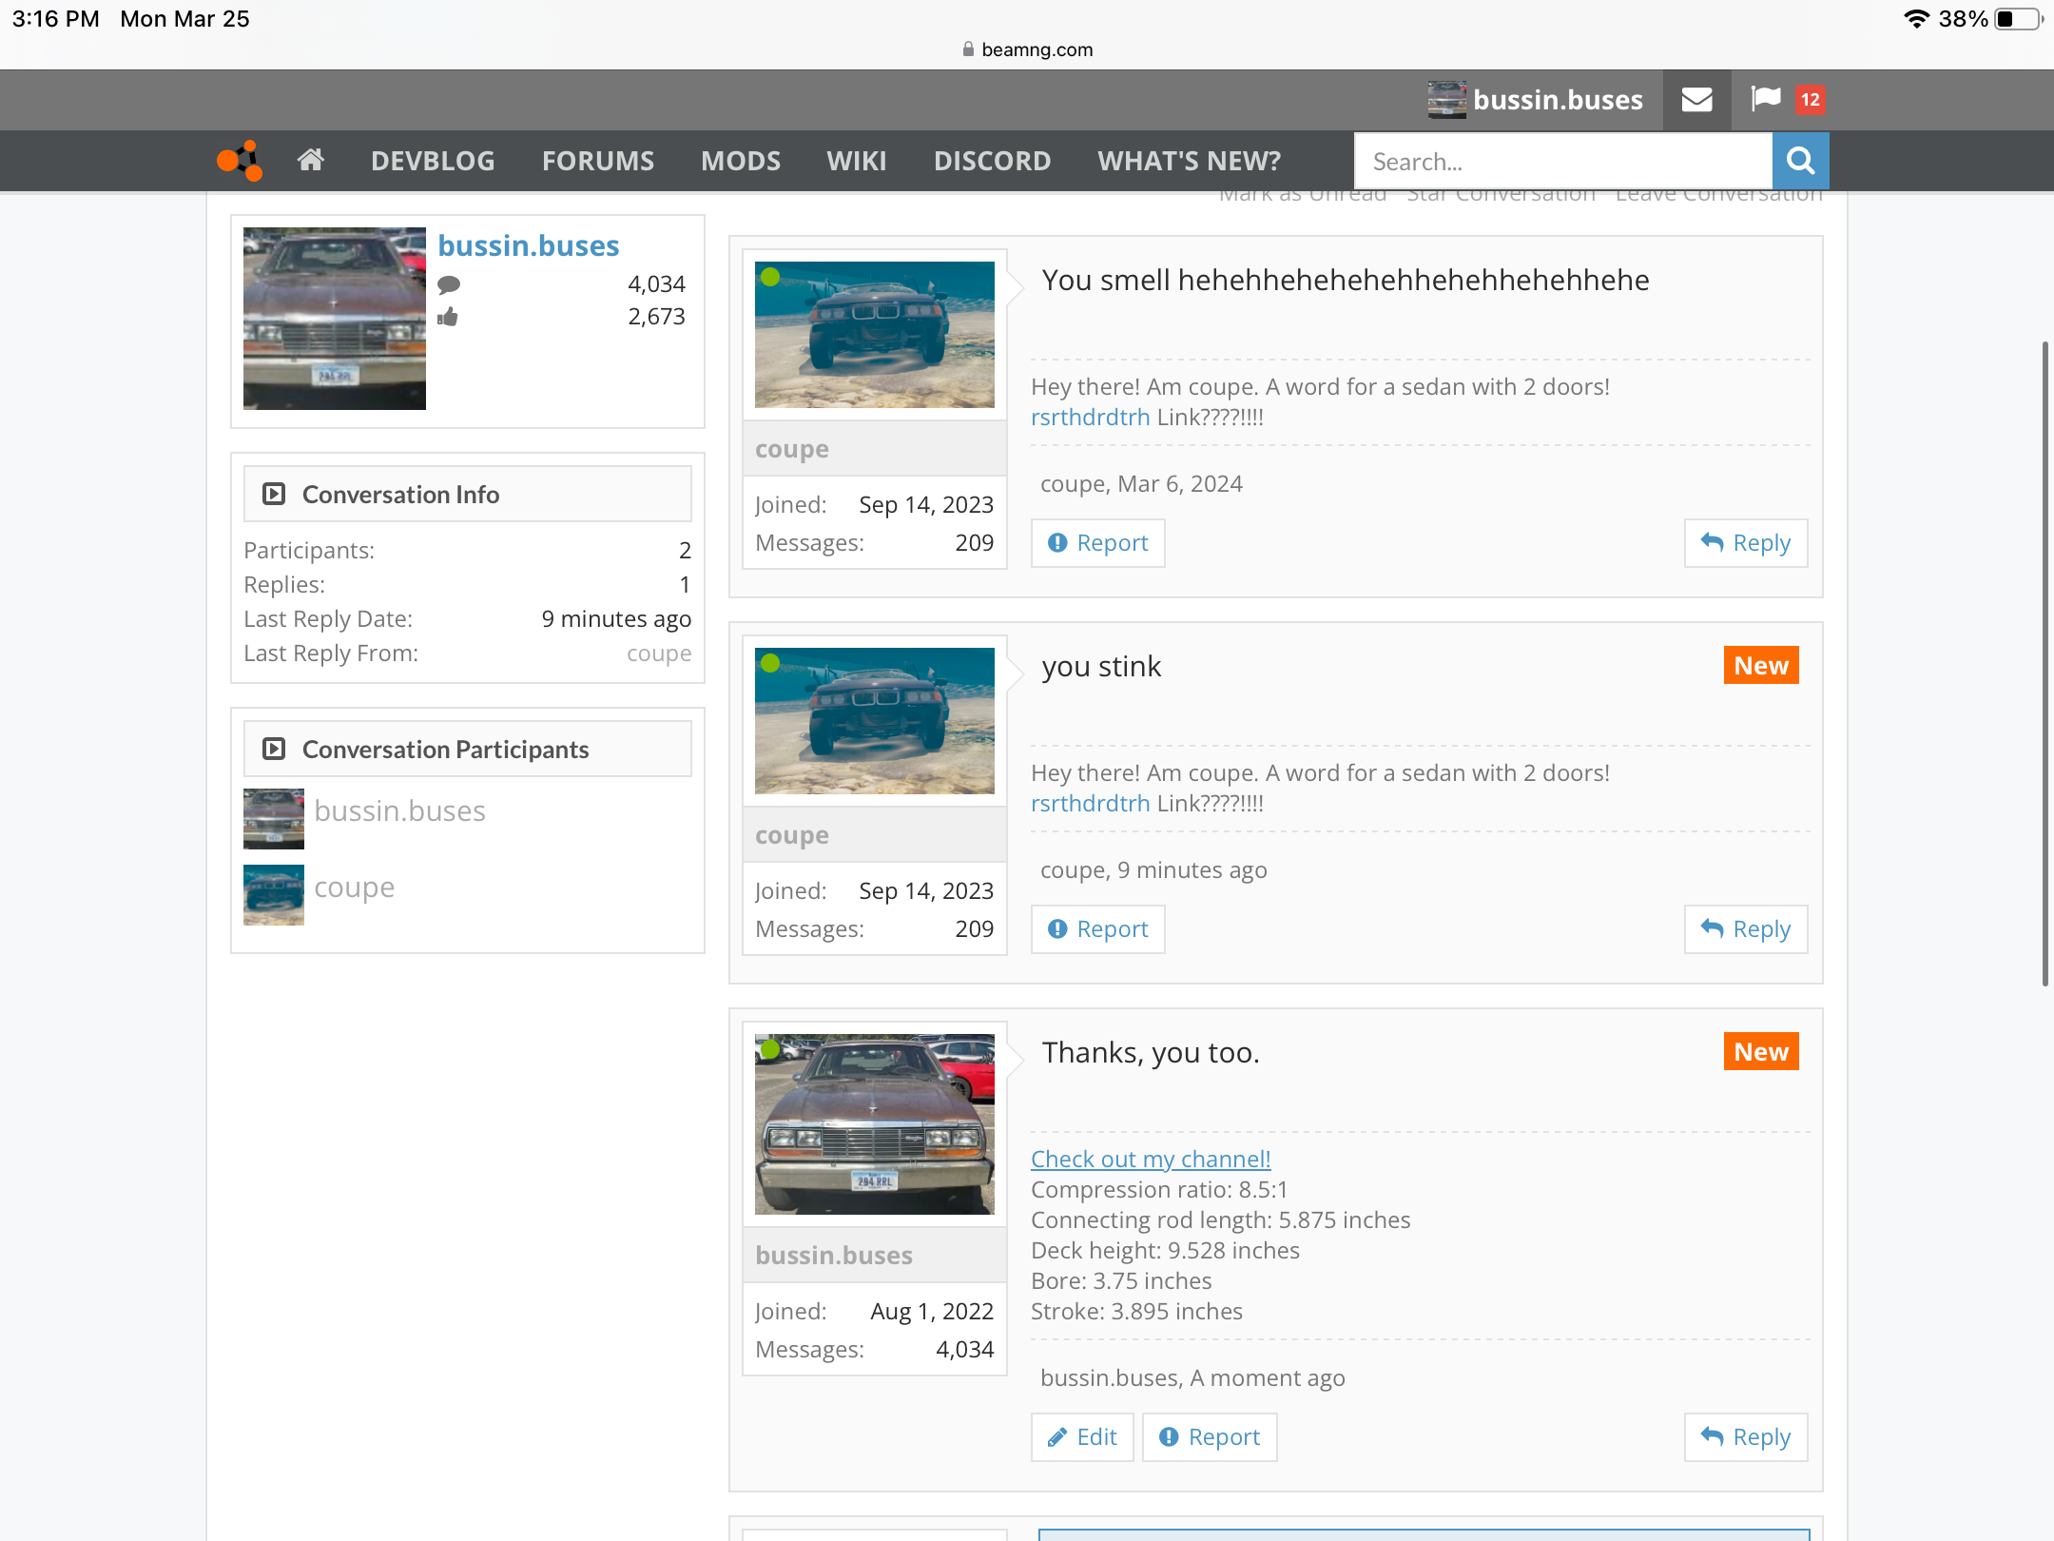Go to the home page icon

(x=311, y=160)
